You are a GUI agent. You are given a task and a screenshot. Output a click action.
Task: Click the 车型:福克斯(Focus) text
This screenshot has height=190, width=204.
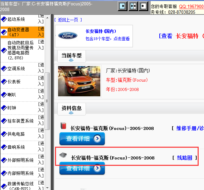(127, 80)
